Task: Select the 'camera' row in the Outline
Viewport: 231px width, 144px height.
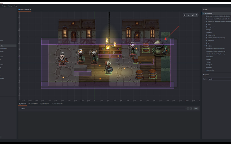Action: click(217, 38)
